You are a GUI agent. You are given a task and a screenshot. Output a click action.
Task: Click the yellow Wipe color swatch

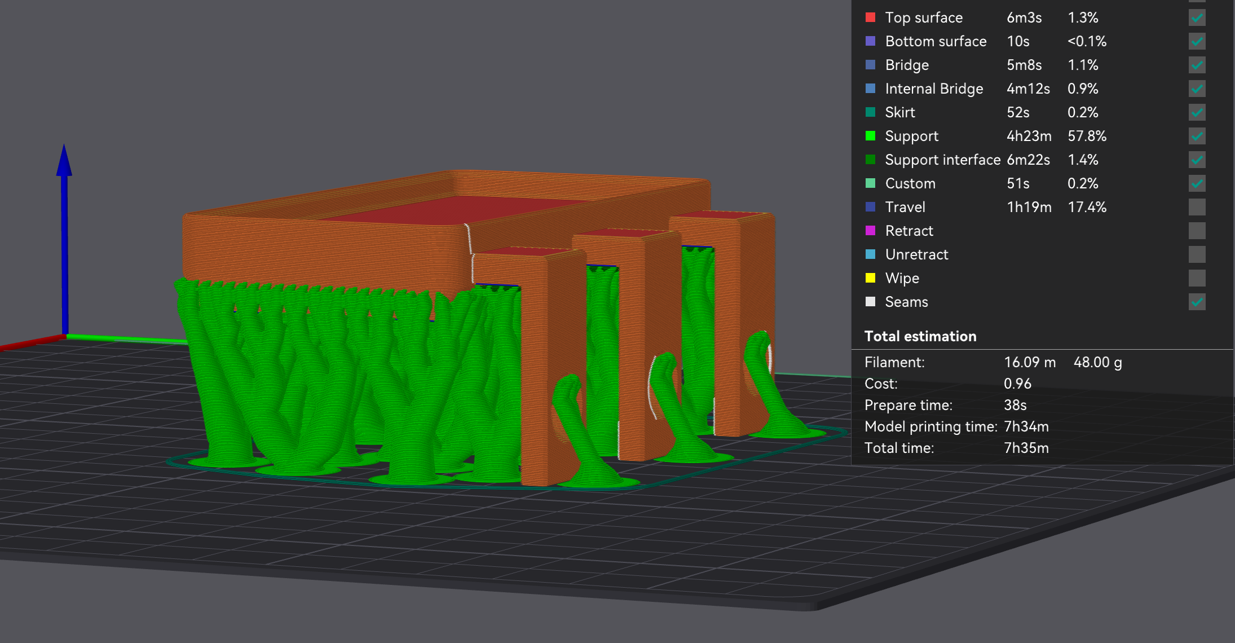point(870,278)
